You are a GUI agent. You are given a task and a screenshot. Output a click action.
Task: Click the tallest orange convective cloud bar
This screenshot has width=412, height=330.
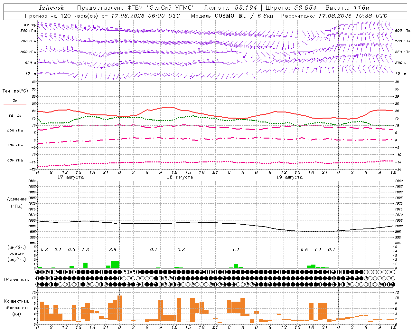click(119, 308)
